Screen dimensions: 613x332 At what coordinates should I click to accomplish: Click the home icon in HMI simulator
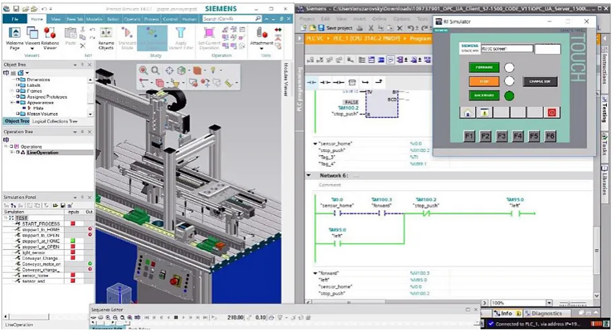(x=468, y=112)
